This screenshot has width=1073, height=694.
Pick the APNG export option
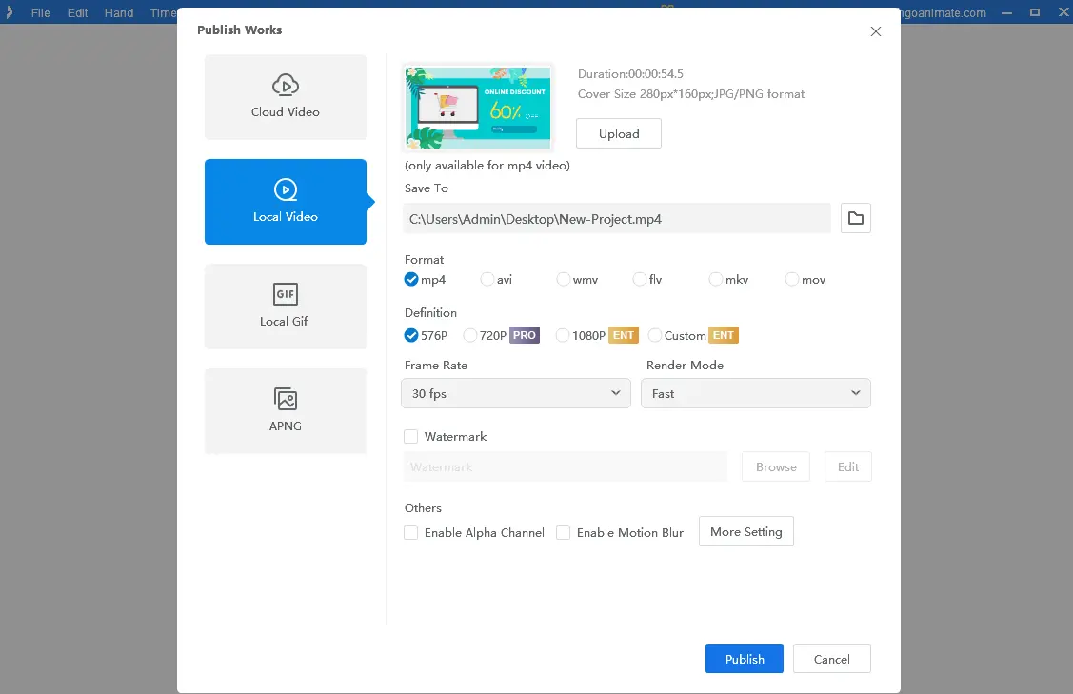click(285, 411)
